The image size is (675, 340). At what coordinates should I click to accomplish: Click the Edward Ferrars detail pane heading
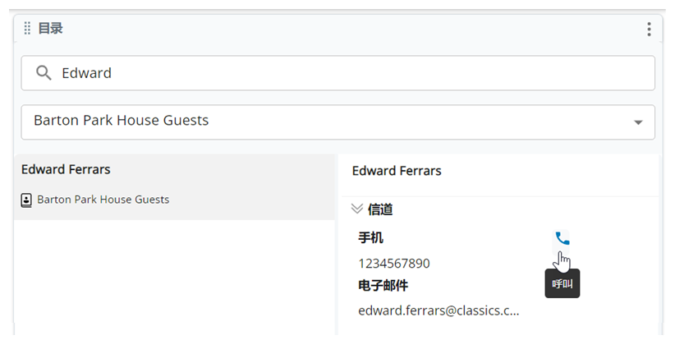tap(397, 171)
